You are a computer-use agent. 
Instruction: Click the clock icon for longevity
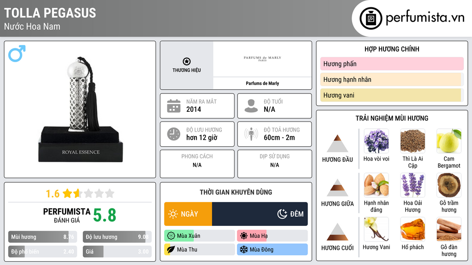tap(174, 134)
